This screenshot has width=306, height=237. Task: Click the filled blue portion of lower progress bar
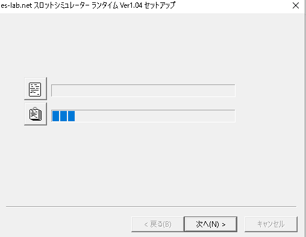tap(63, 116)
